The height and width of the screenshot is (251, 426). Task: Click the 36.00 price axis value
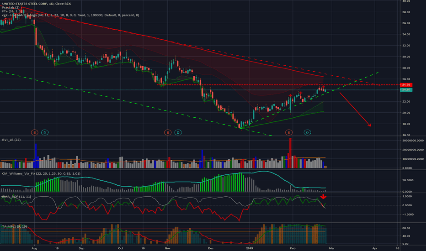406,23
